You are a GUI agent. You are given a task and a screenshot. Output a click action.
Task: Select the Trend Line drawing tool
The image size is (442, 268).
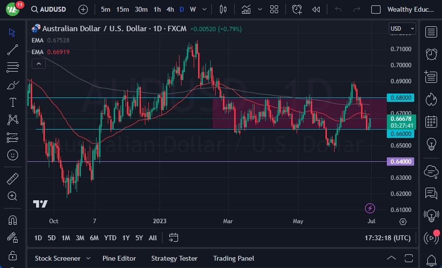tap(13, 49)
